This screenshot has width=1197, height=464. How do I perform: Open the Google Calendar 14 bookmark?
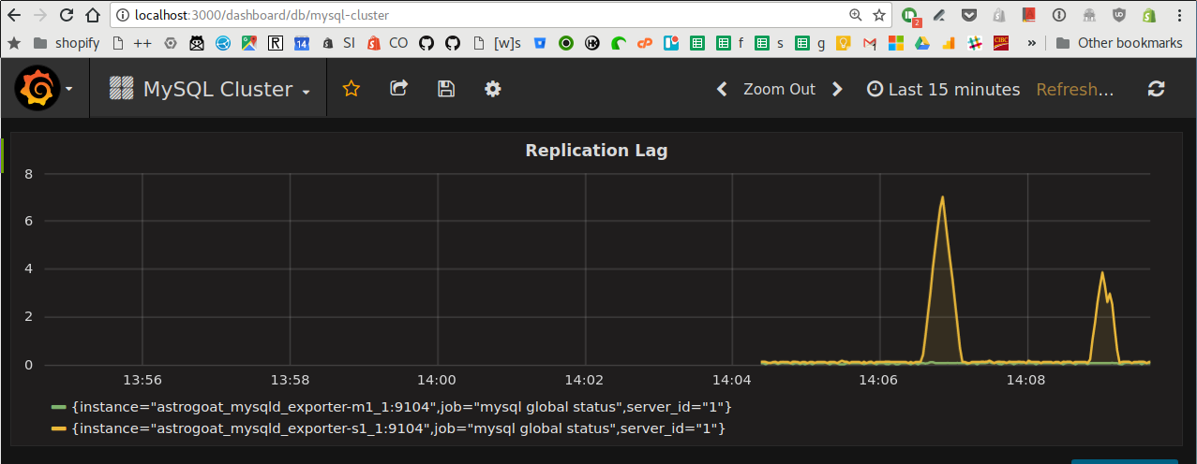tap(301, 43)
